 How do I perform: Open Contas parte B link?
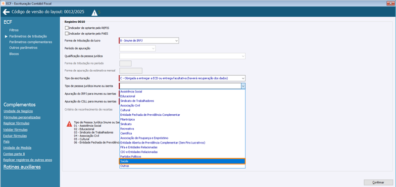[14, 154]
